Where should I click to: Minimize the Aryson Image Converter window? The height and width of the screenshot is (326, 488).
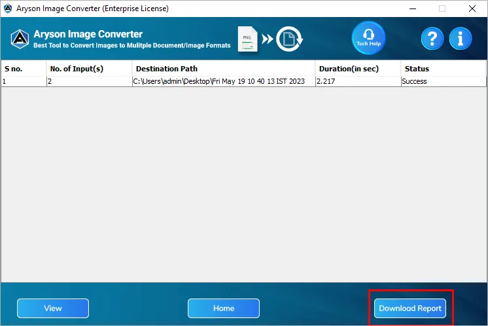click(x=413, y=9)
